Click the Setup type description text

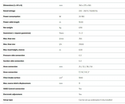click(x=95, y=100)
